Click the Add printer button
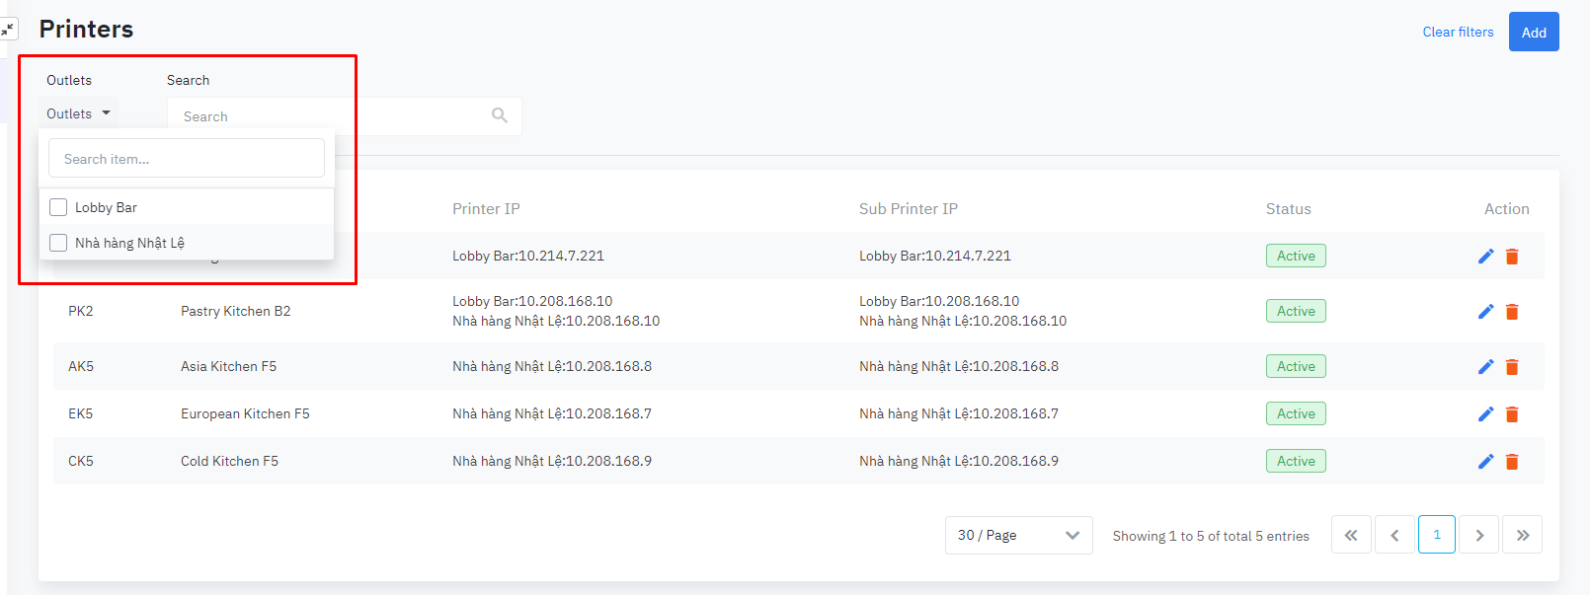 (x=1534, y=32)
